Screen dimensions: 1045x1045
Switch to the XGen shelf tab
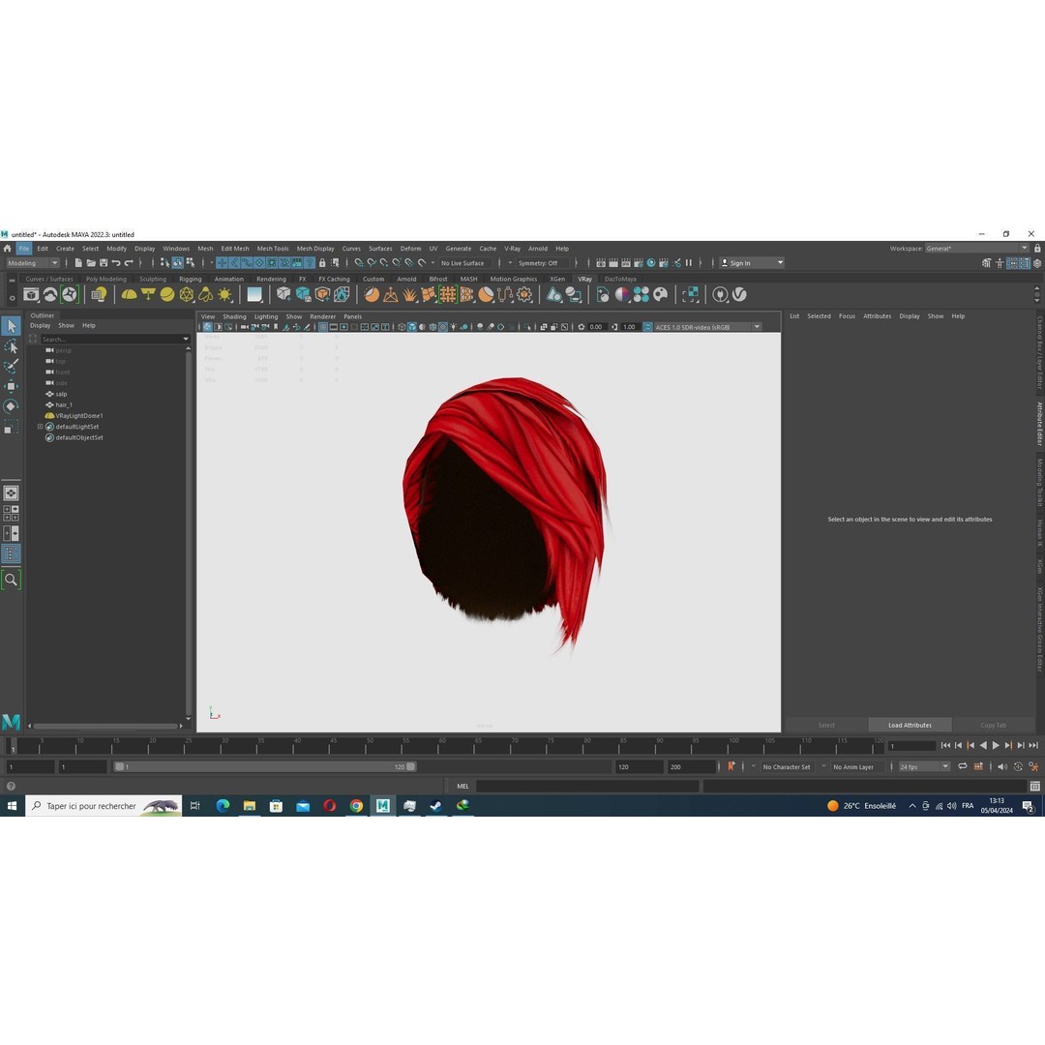click(x=557, y=280)
